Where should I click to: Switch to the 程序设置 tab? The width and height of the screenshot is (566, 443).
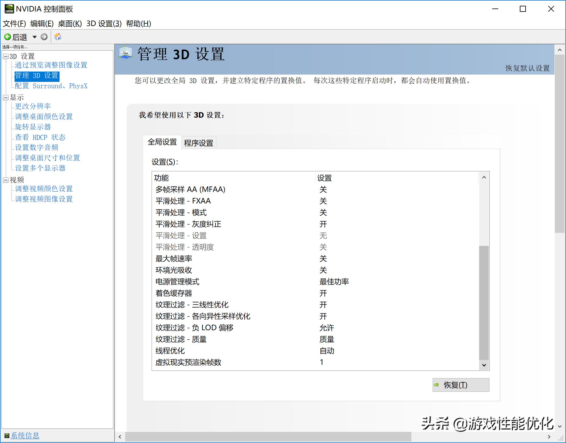click(x=199, y=143)
